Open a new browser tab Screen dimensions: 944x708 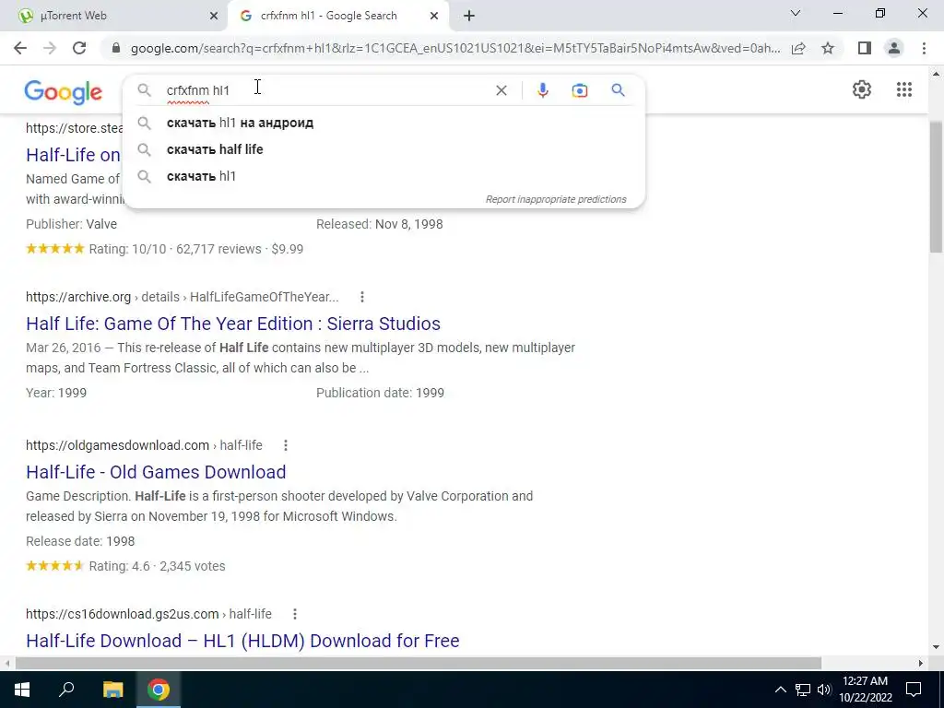pyautogui.click(x=469, y=17)
